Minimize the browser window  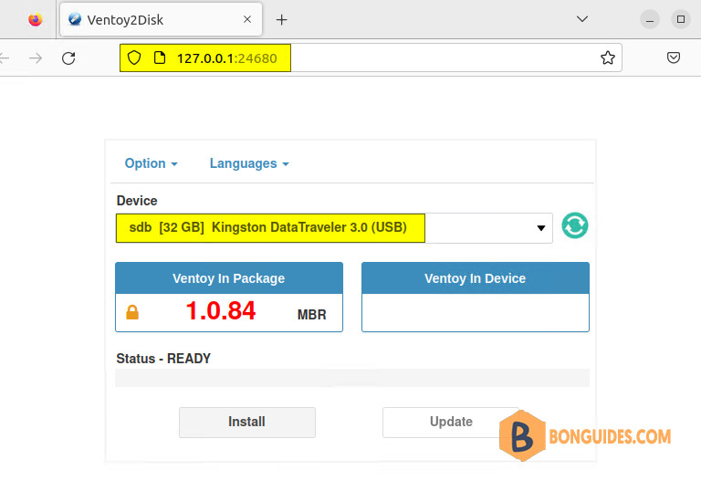pos(650,20)
